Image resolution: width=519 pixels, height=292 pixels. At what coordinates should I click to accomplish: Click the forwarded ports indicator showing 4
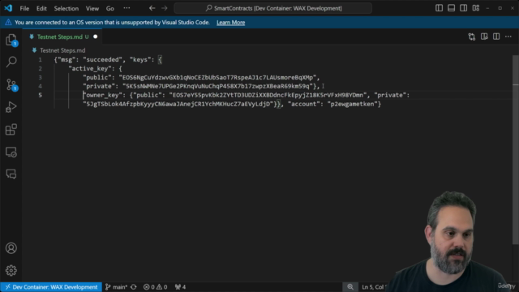tap(180, 287)
